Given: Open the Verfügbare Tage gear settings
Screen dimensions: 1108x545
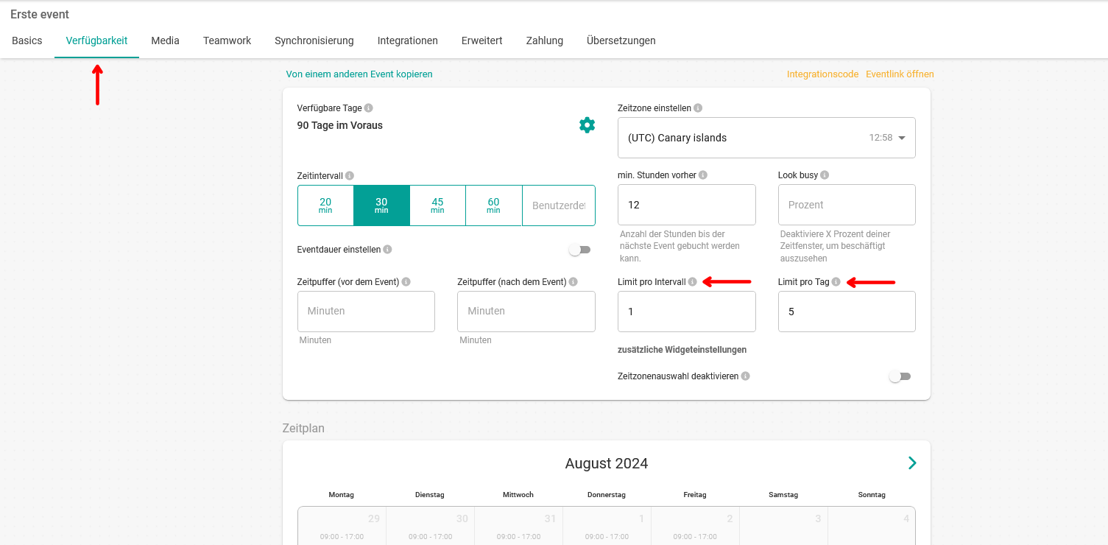Looking at the screenshot, I should tap(587, 125).
